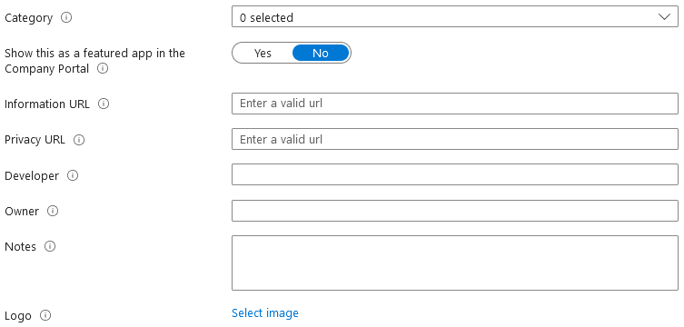This screenshot has height=327, width=684.
Task: Set featured app toggle to Yes
Action: (263, 54)
